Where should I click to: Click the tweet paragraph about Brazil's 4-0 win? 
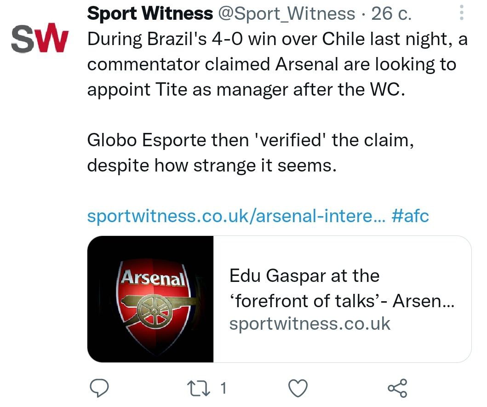click(277, 40)
